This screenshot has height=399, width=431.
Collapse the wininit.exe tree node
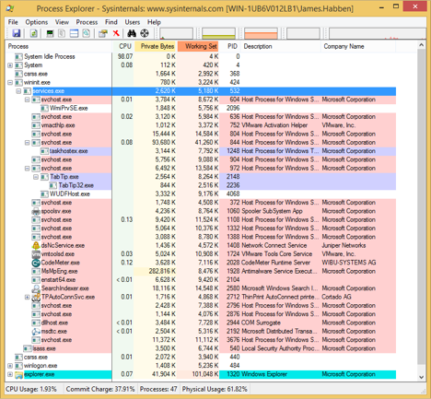tap(10, 83)
